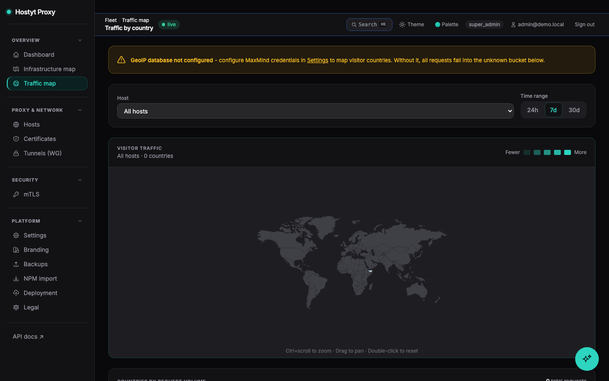Viewport: 609px width, 381px height.
Task: Open Dashboard from the sidebar
Action: (47, 55)
